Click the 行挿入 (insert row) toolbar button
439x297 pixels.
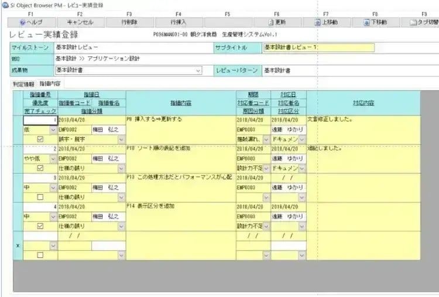coord(178,22)
